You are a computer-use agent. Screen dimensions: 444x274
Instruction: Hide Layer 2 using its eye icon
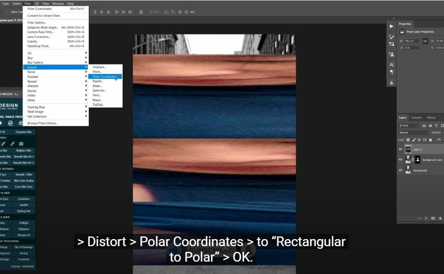tap(401, 149)
